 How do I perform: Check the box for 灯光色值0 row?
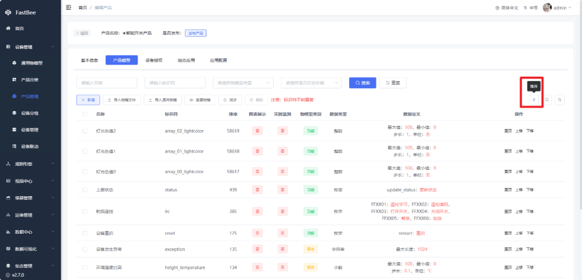[85, 171]
